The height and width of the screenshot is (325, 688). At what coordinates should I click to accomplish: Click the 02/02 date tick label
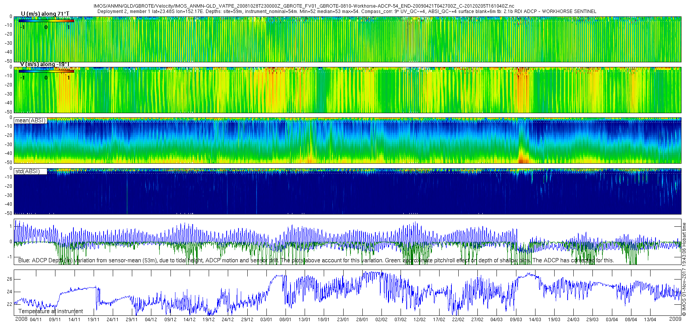point(381,320)
